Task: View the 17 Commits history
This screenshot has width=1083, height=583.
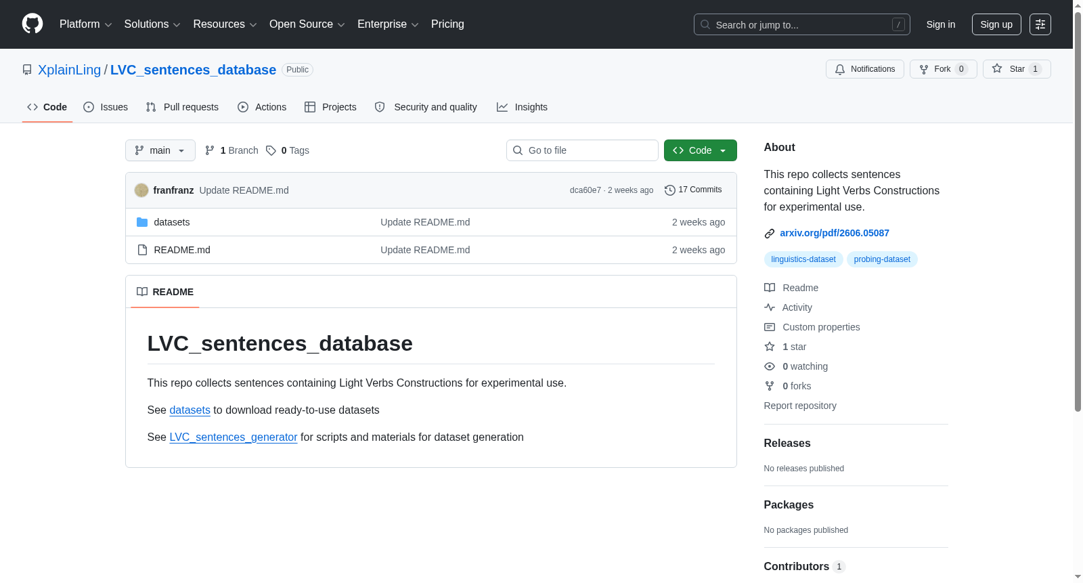Action: coord(693,190)
